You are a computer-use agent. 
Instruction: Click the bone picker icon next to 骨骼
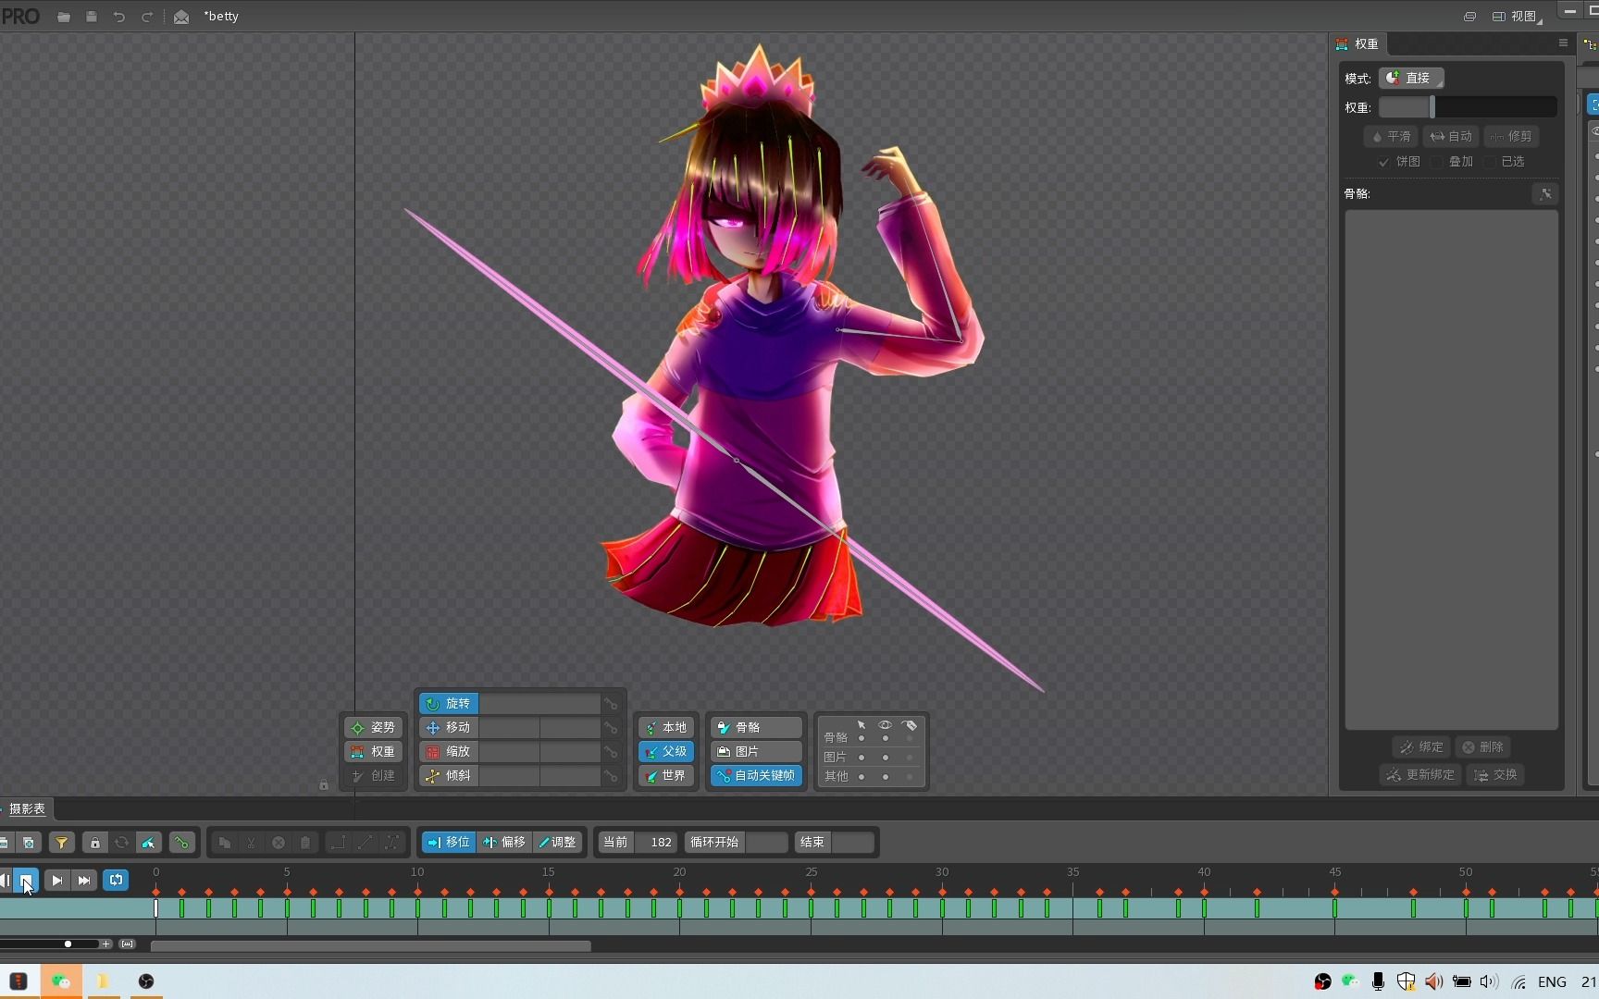pos(1545,193)
